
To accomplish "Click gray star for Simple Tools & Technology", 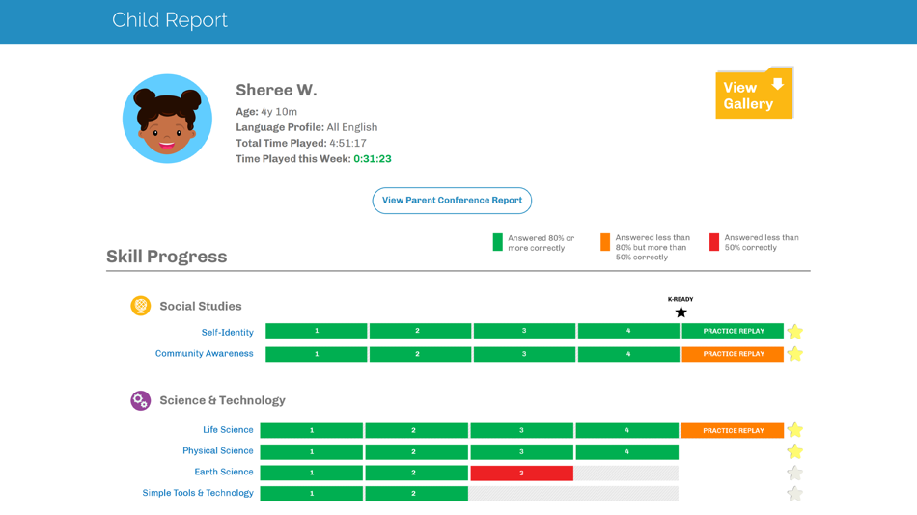I will (794, 494).
